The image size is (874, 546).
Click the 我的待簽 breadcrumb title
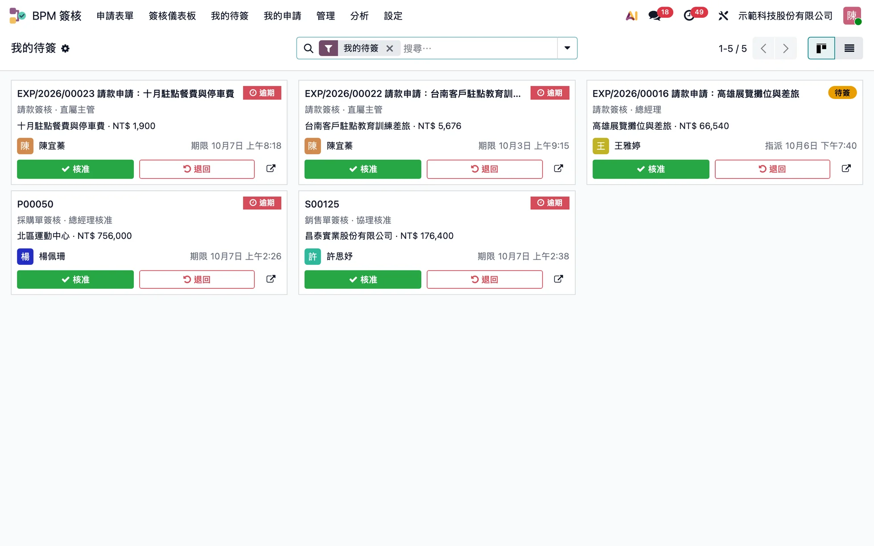click(x=33, y=48)
